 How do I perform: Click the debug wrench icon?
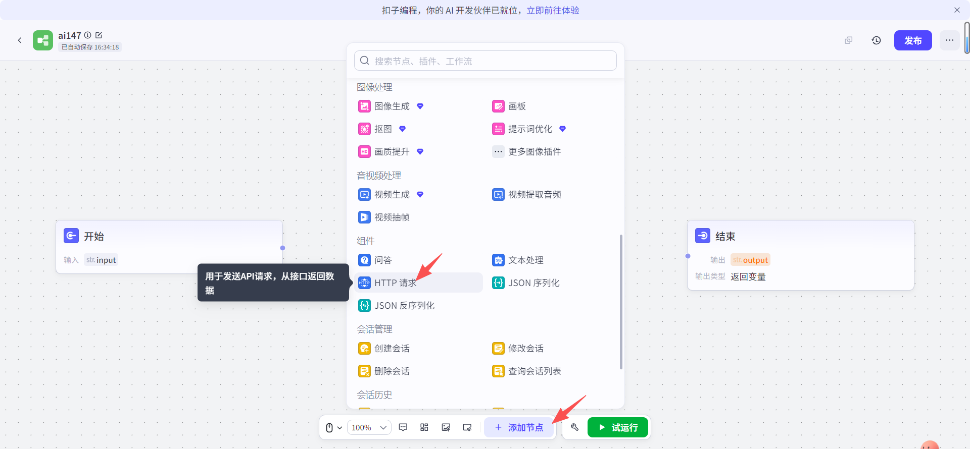click(x=575, y=428)
